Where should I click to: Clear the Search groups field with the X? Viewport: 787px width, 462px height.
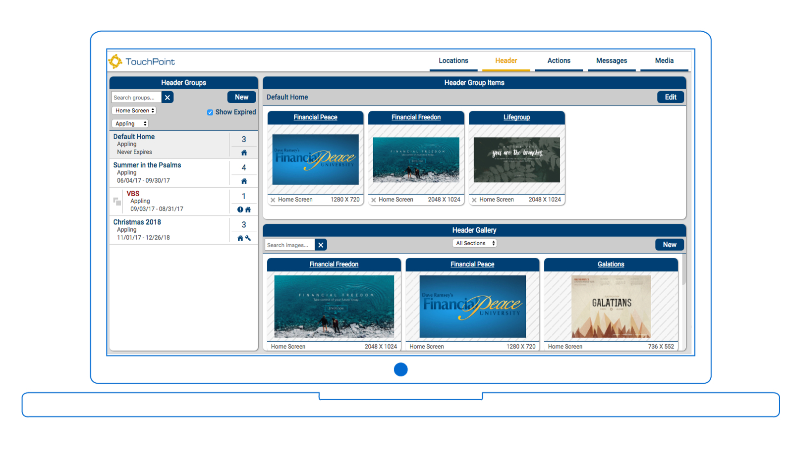[168, 98]
